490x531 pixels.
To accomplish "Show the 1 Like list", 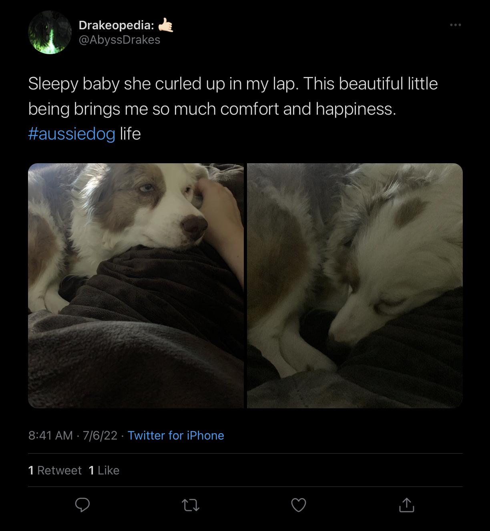I will pos(104,470).
